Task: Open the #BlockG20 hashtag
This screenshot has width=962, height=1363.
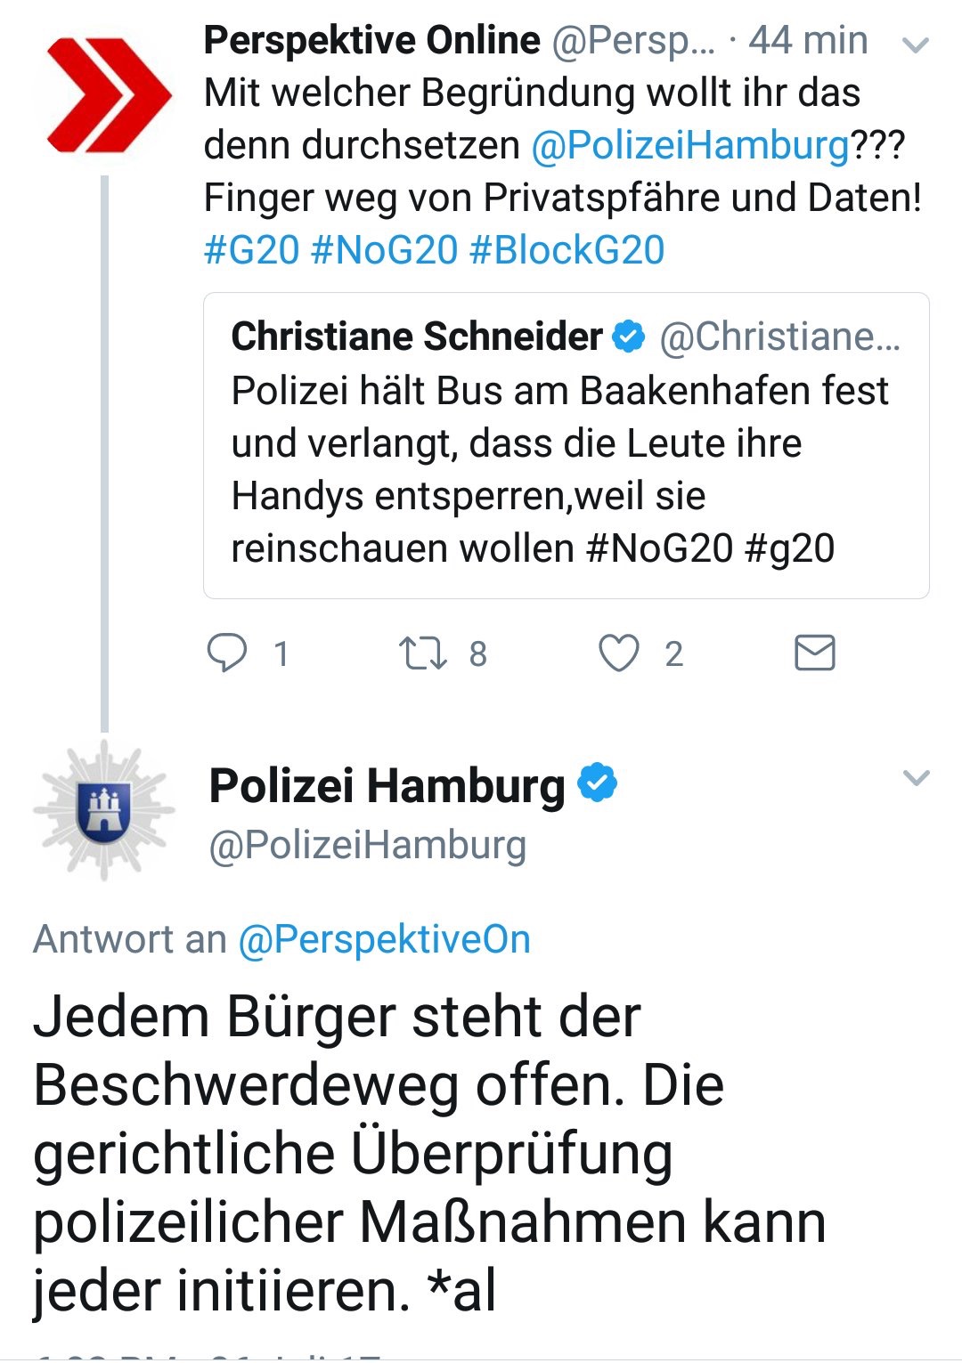Action: pyautogui.click(x=567, y=250)
